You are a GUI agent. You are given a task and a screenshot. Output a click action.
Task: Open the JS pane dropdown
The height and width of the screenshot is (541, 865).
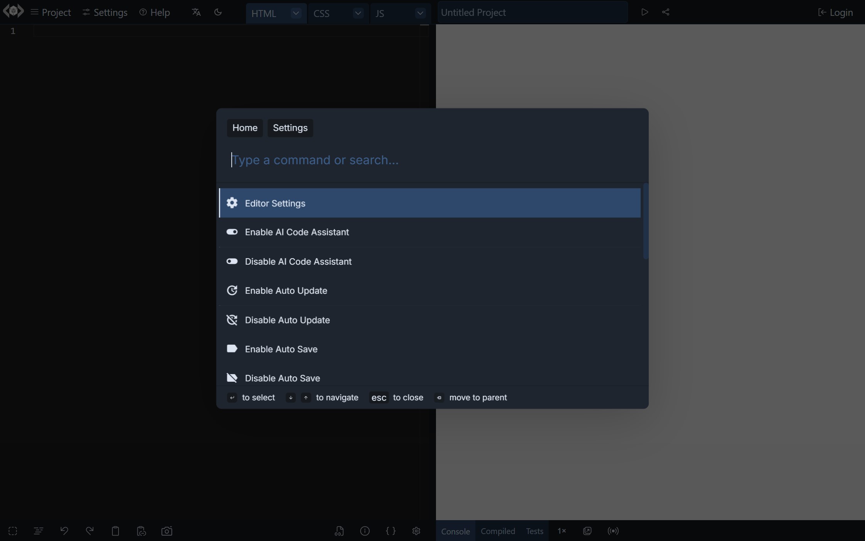pos(420,13)
